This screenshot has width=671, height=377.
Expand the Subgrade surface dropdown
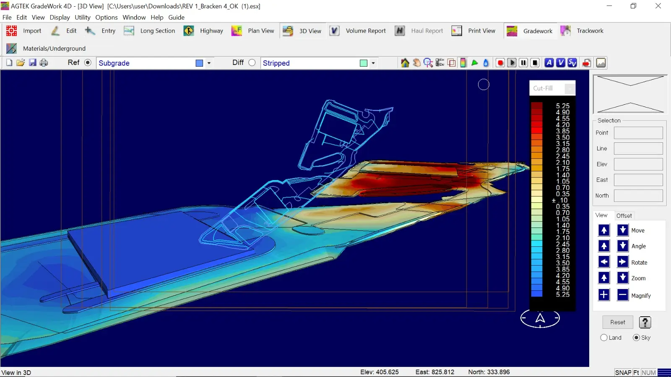coord(209,63)
